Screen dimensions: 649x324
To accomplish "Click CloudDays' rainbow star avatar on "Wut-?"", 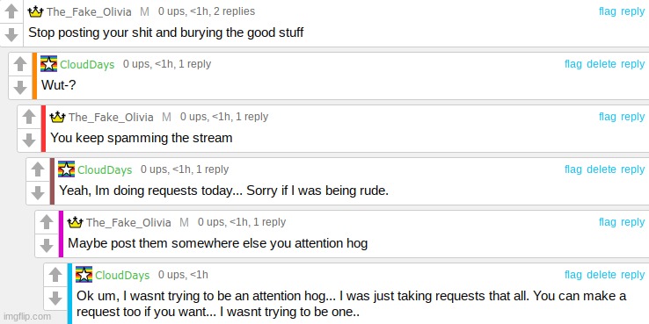I will tap(49, 63).
